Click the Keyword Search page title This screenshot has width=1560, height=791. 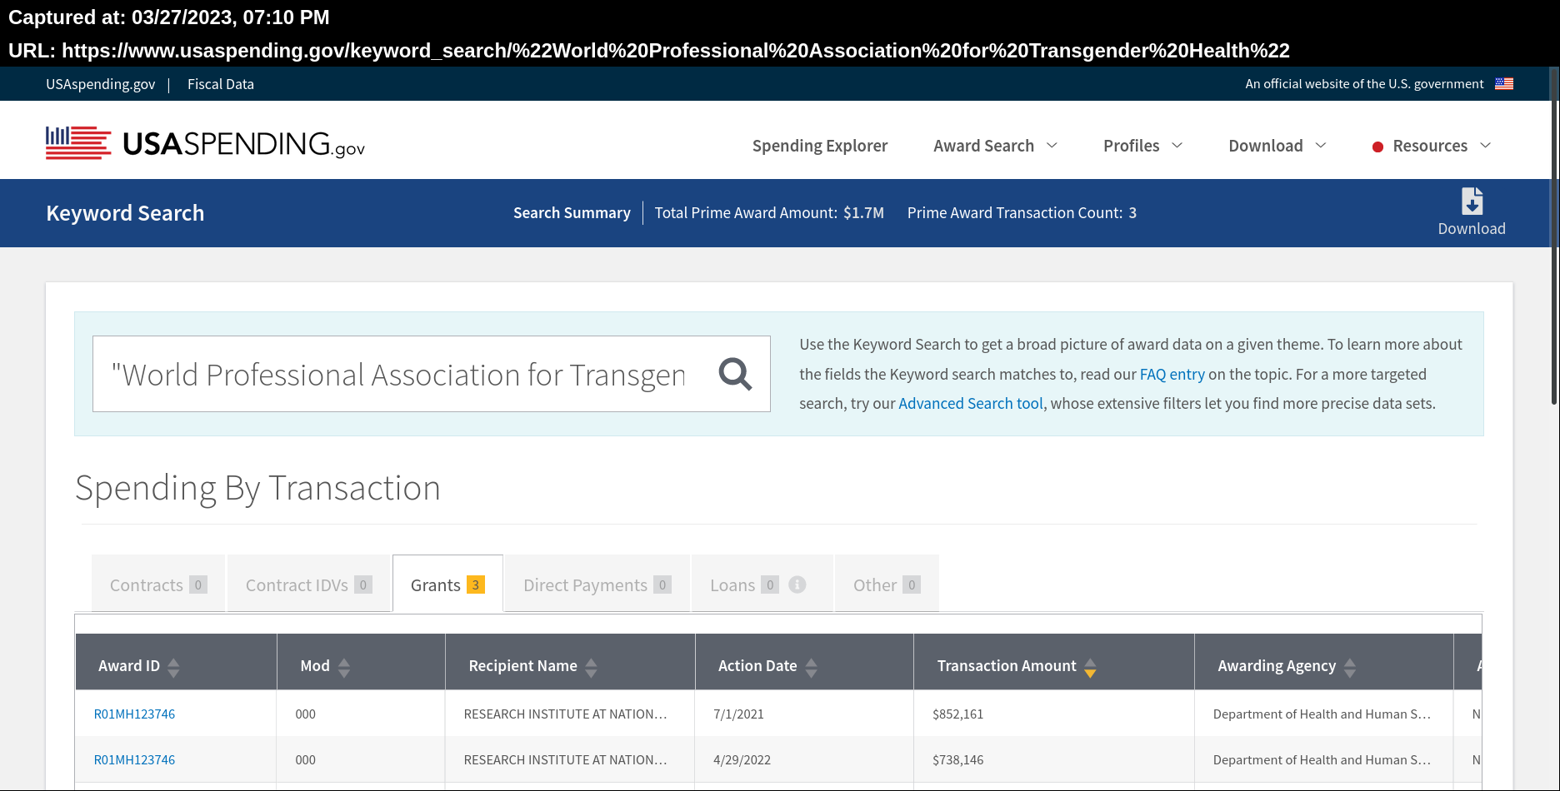coord(125,213)
